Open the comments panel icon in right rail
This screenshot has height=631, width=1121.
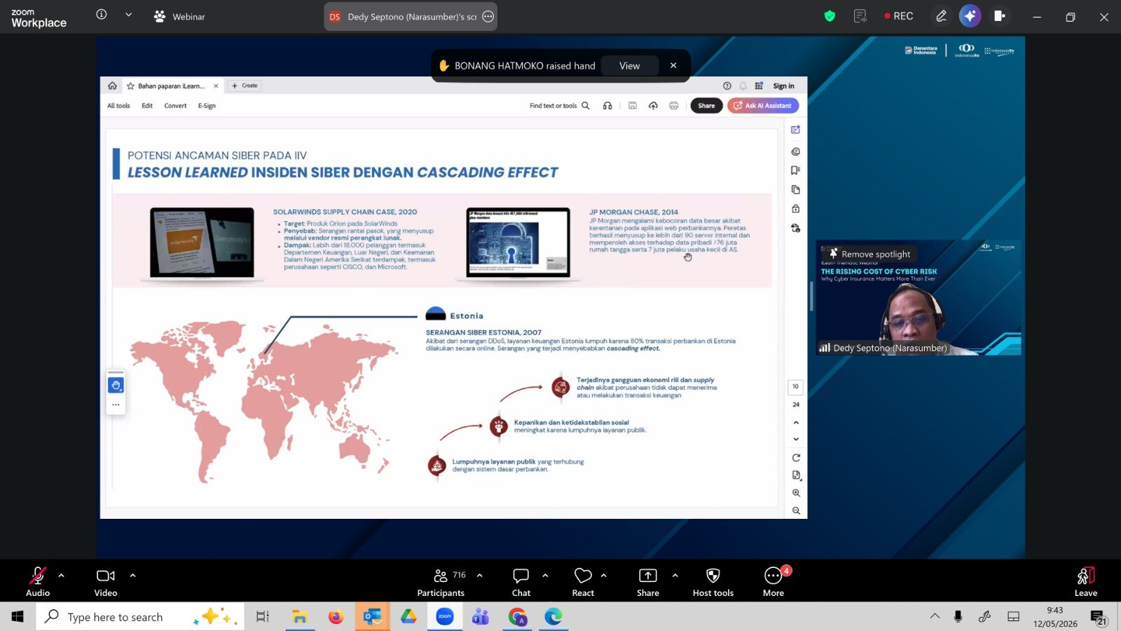pyautogui.click(x=796, y=151)
